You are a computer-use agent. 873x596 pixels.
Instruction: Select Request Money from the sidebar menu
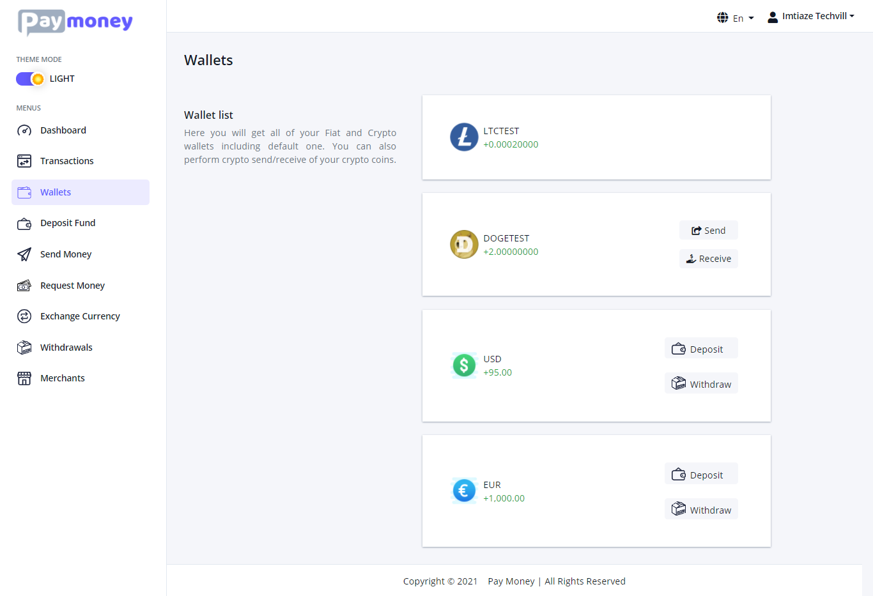(x=73, y=285)
